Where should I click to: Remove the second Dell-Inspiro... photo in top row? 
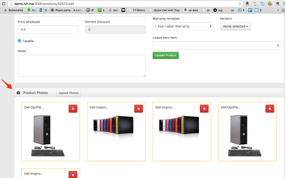[x=204, y=109]
